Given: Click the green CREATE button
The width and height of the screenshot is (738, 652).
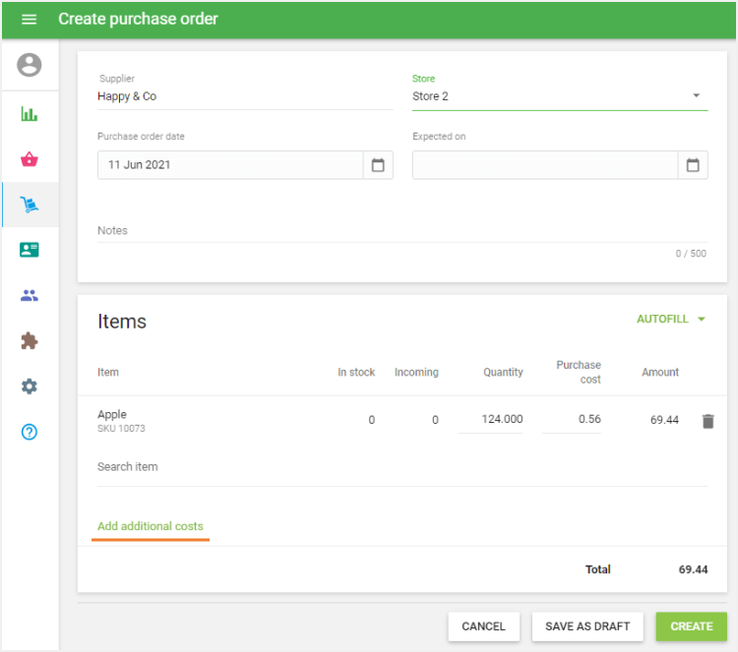Looking at the screenshot, I should [x=692, y=626].
